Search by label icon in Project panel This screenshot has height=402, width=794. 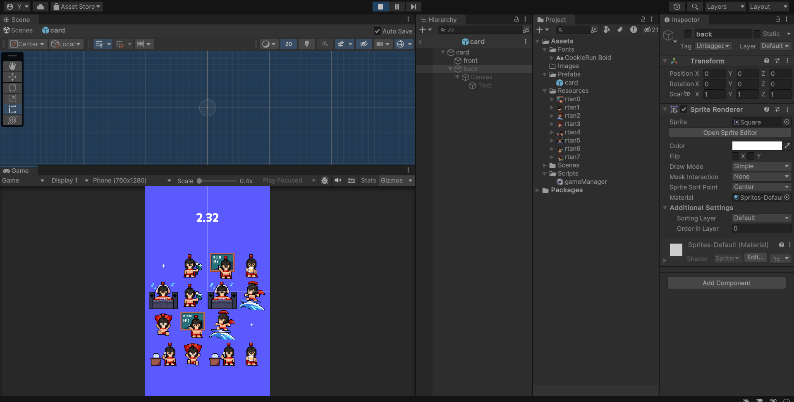click(x=619, y=30)
